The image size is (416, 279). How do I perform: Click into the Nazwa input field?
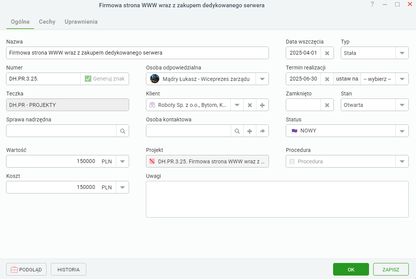point(138,53)
